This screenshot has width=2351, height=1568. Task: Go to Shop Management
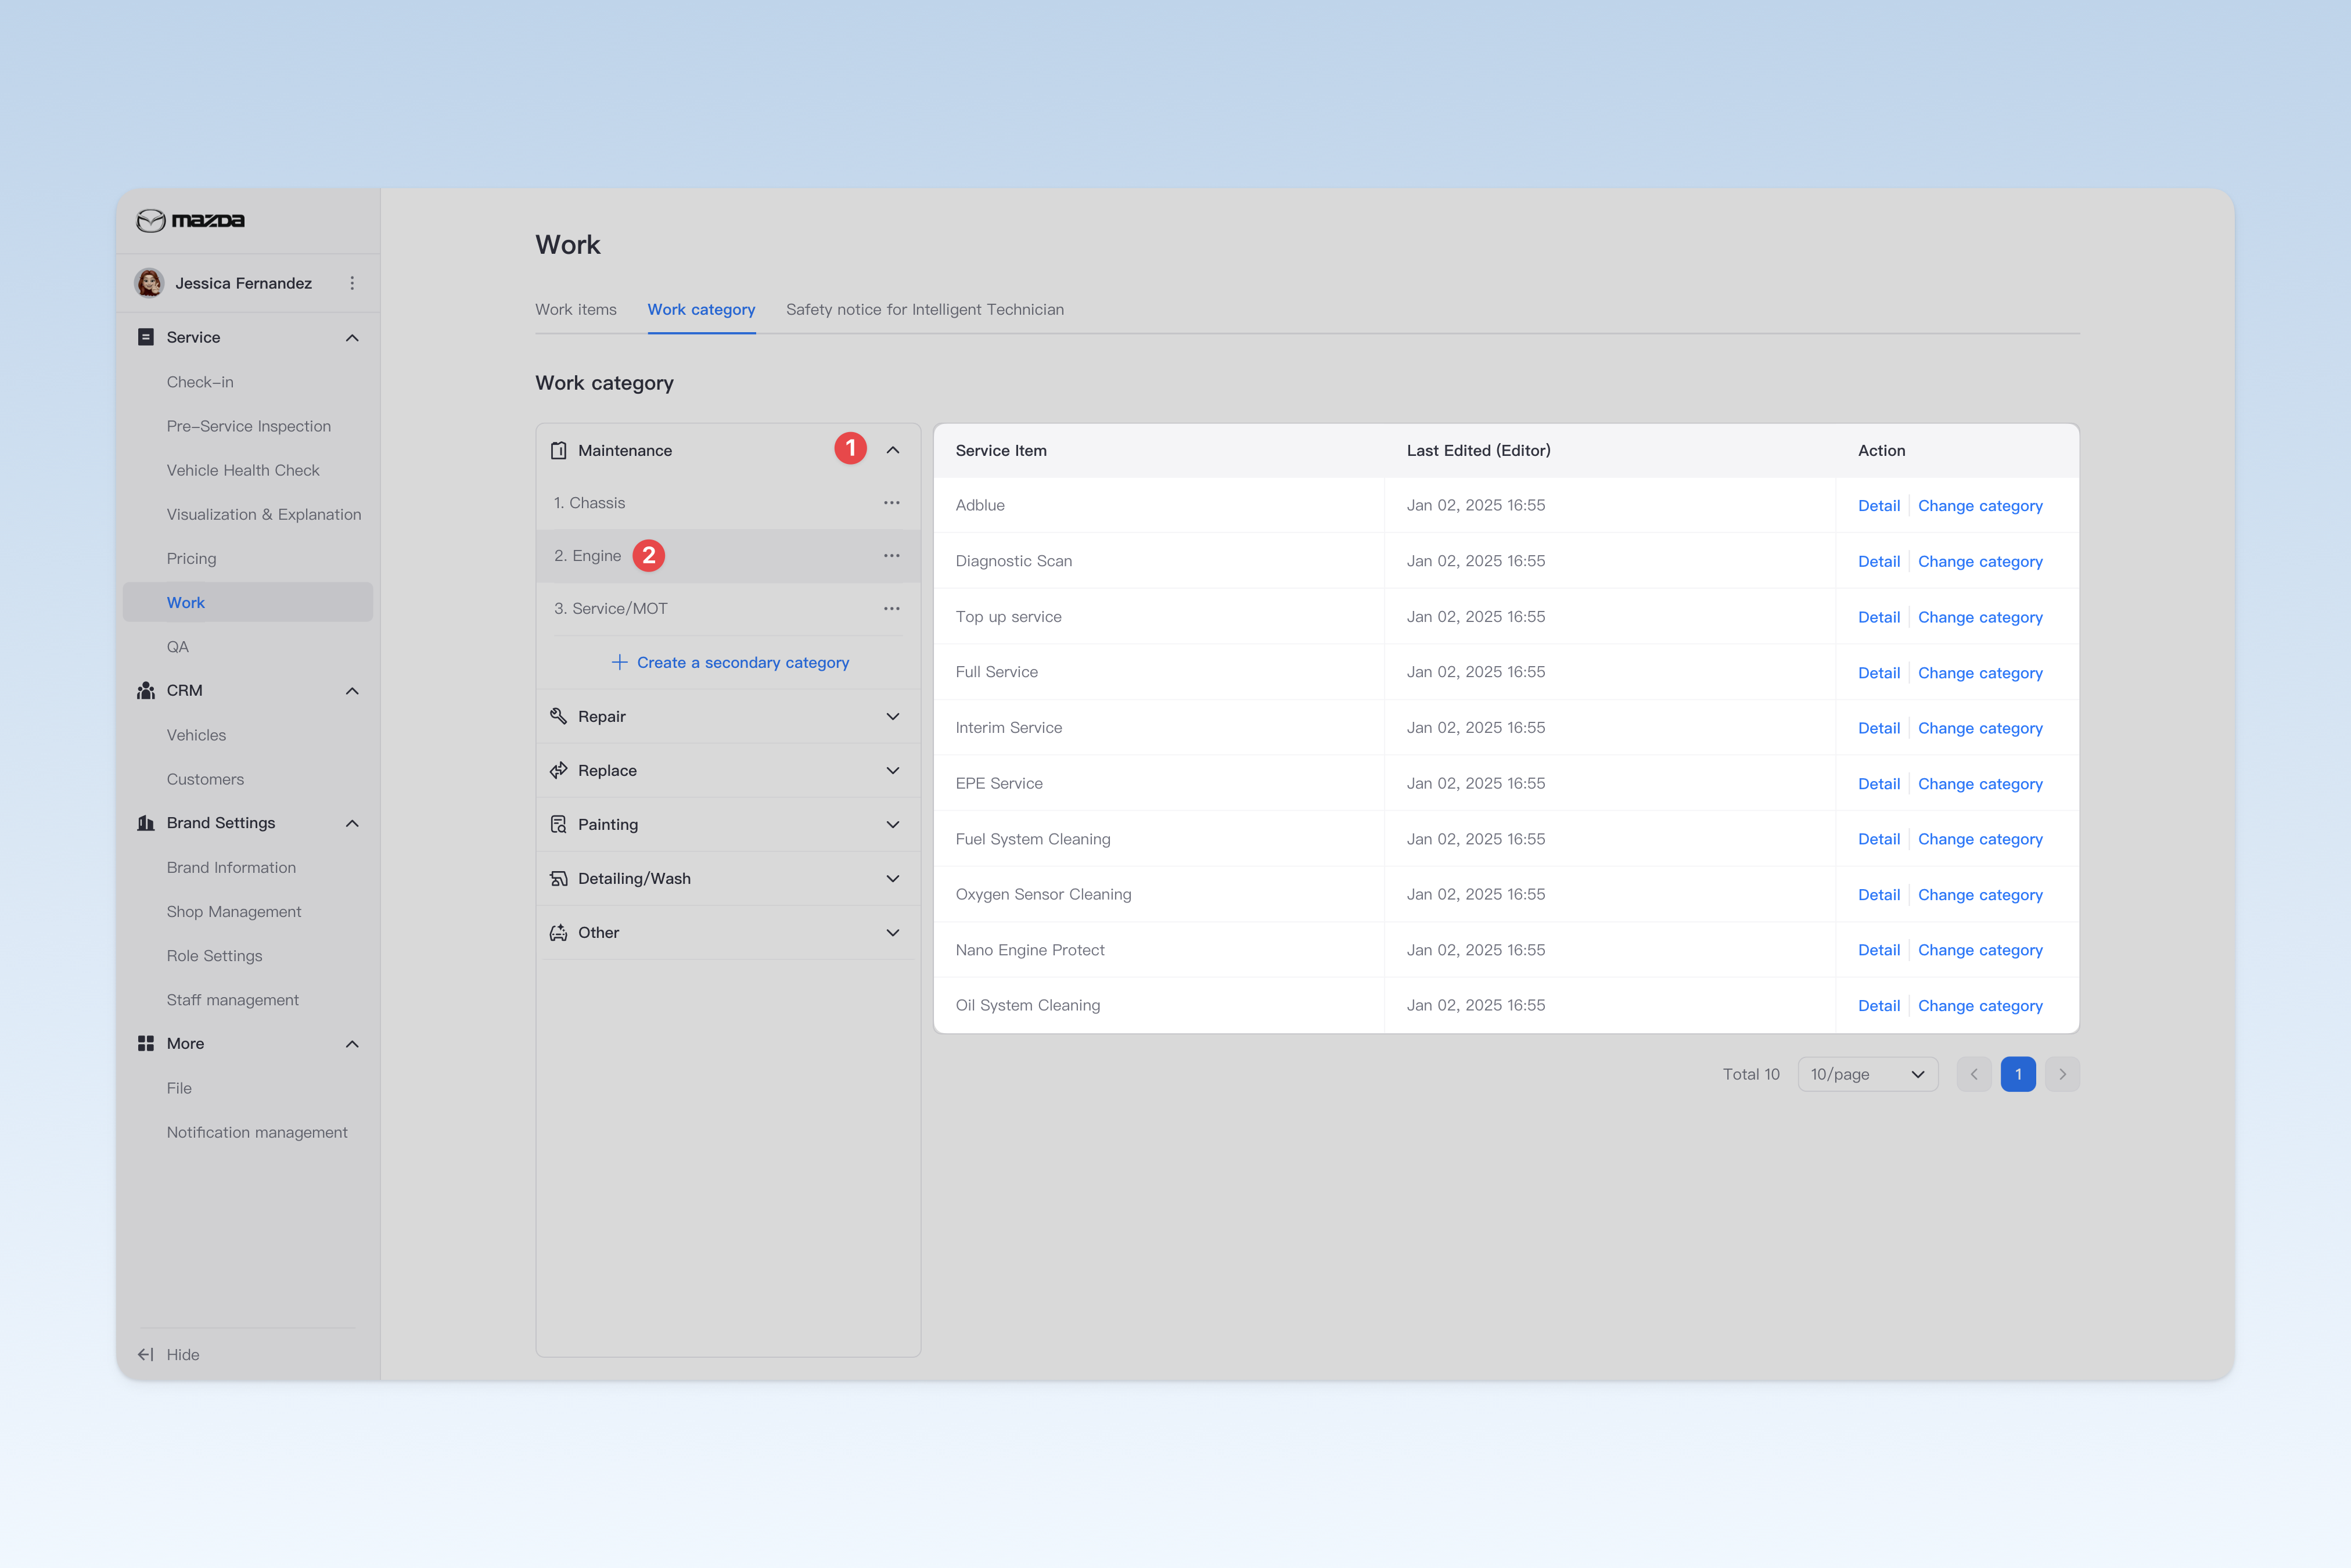[x=234, y=911]
